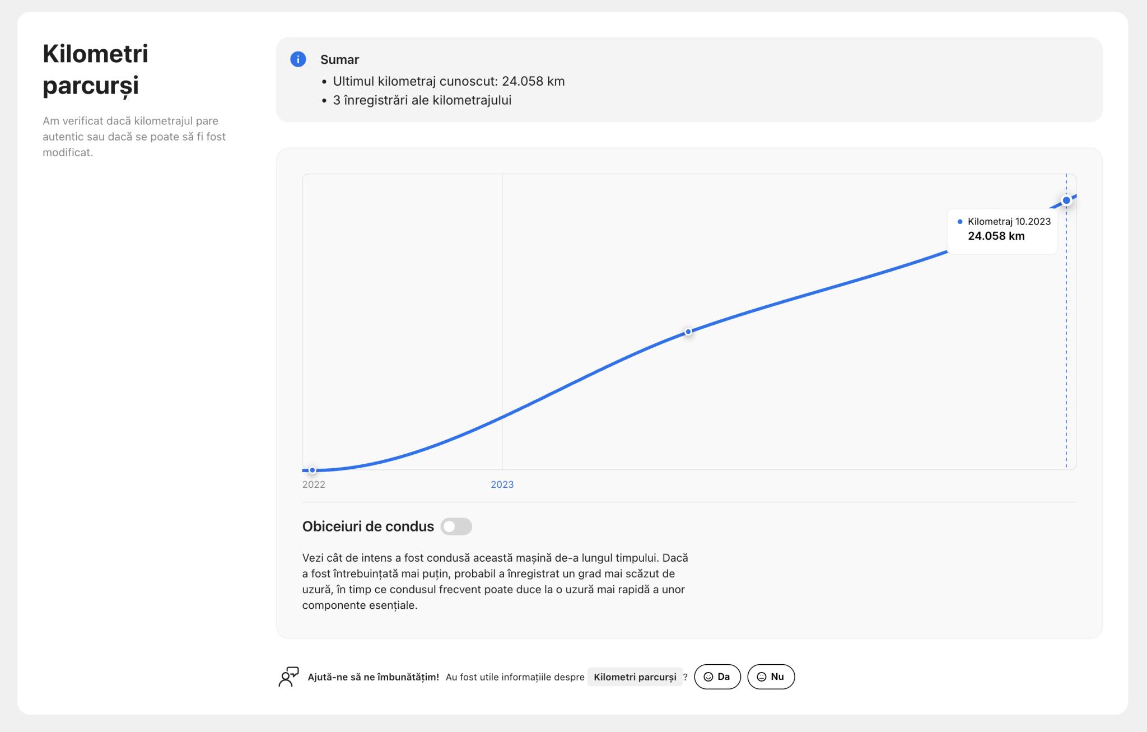1147x732 pixels.
Task: Click the Kilometri parcurși tag in feedback row
Action: coord(635,677)
